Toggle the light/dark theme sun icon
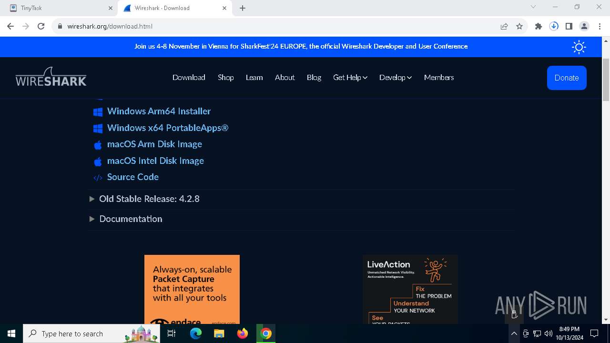610x343 pixels. [x=579, y=47]
